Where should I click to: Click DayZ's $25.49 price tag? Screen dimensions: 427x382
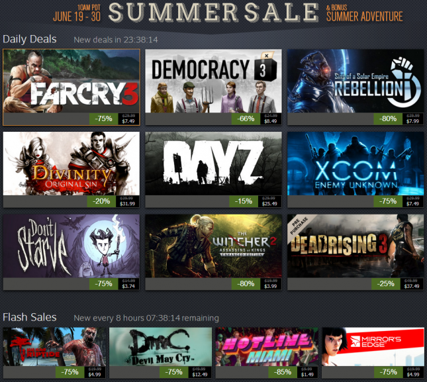(x=269, y=201)
